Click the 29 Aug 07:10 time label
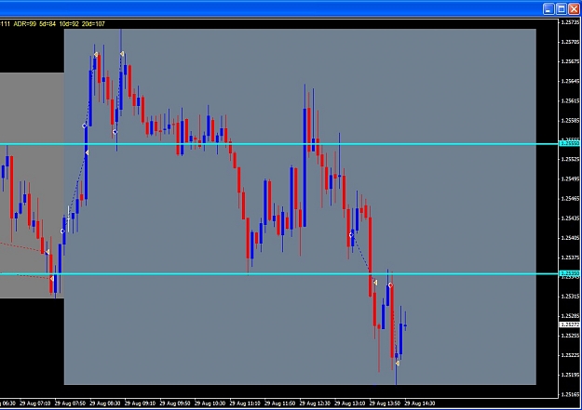Screen dimensions: 582x410 pos(34,403)
